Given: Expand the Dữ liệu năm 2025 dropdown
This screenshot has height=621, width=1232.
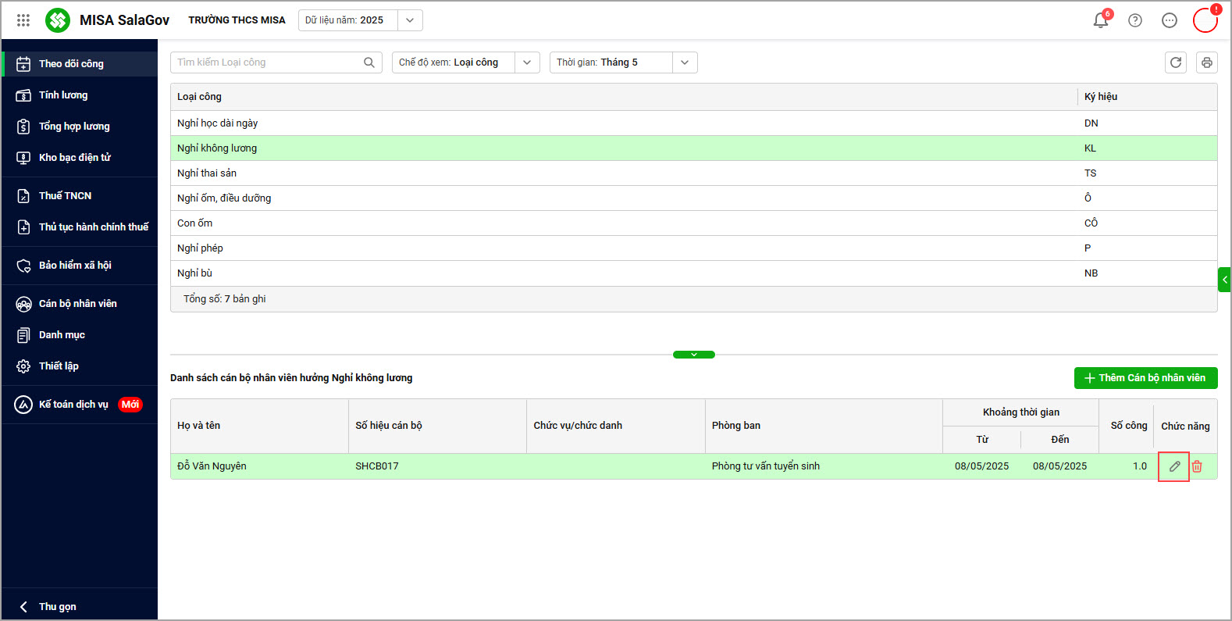Looking at the screenshot, I should pos(410,20).
